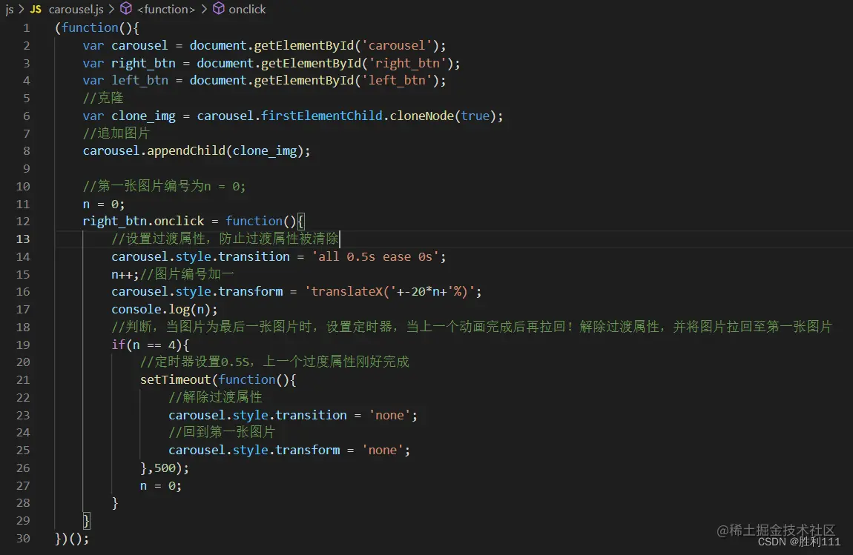Click 'right_btn.onclick' on line 12
Viewport: 853px width, 555px height.
144,222
